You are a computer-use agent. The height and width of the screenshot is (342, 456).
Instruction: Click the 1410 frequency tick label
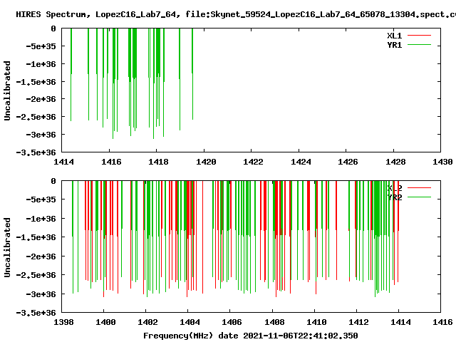[316, 322]
